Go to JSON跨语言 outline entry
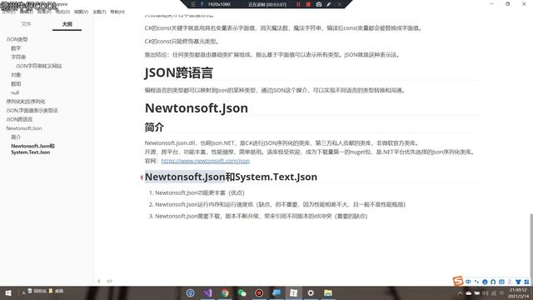 point(19,119)
